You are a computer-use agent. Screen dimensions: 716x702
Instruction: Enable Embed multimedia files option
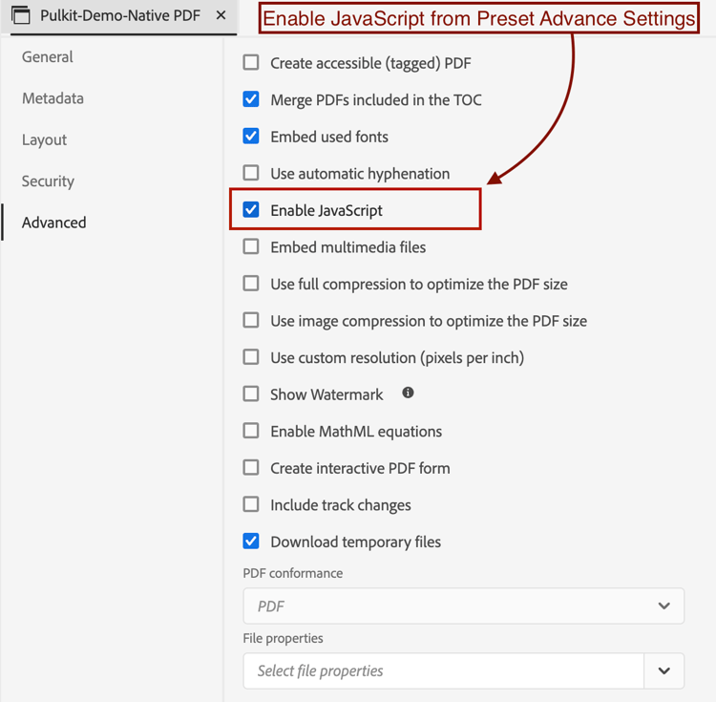(251, 246)
